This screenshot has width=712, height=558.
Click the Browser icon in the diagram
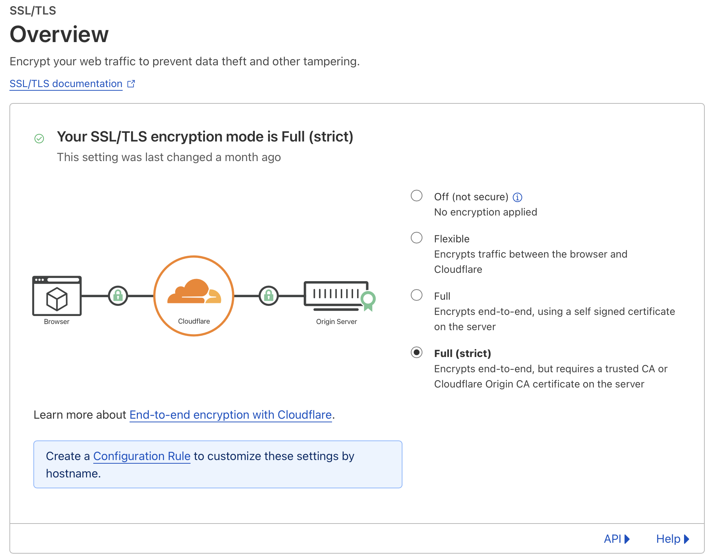coord(57,296)
